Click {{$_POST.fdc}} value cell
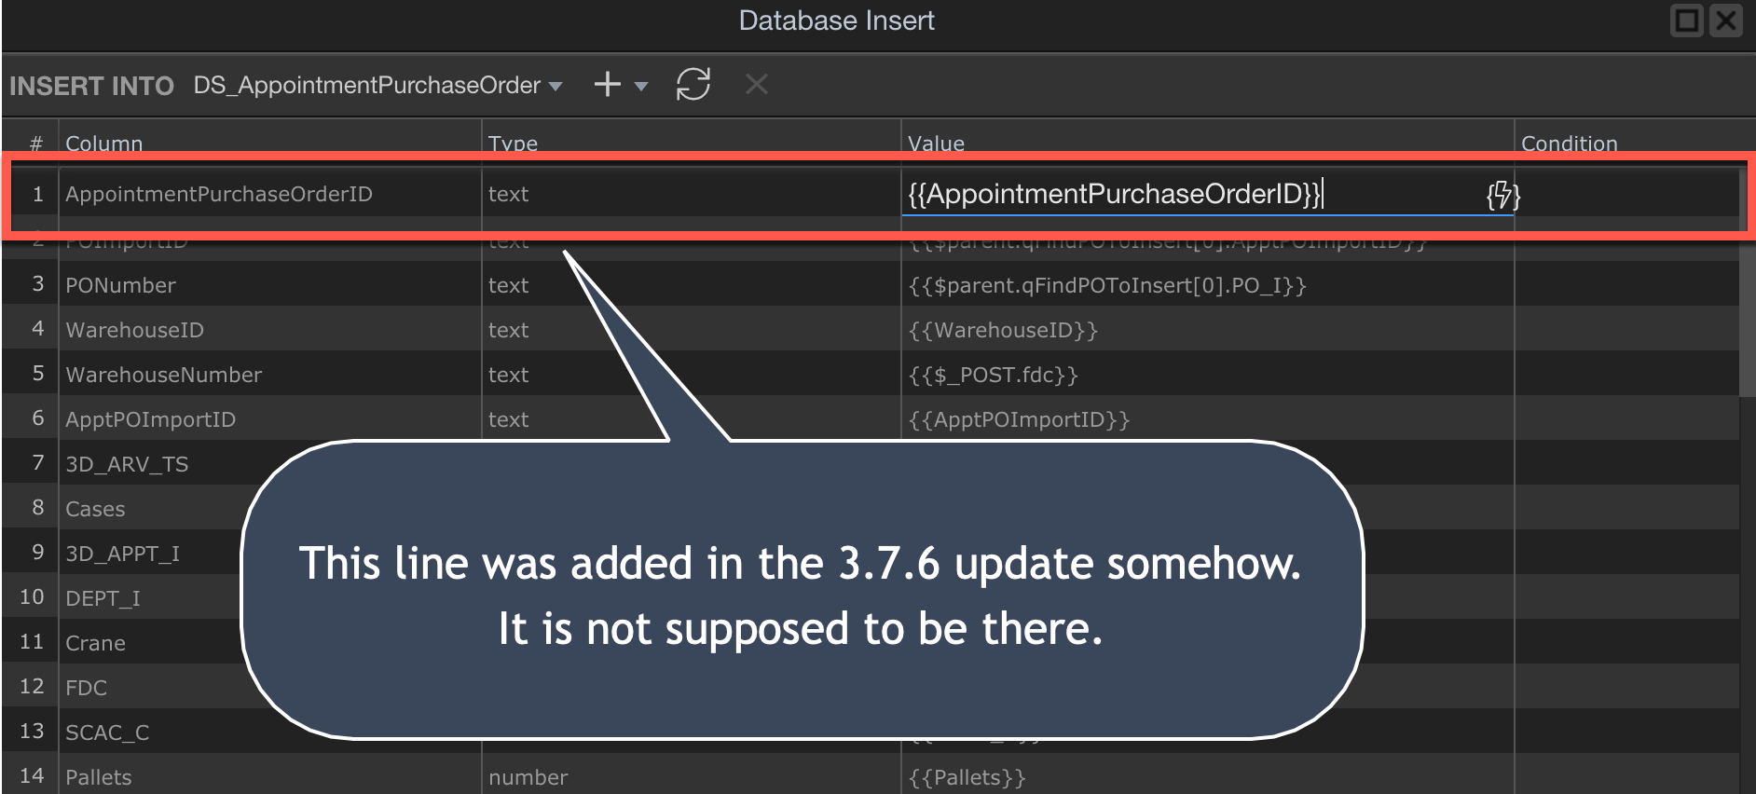1756x794 pixels. click(1207, 375)
